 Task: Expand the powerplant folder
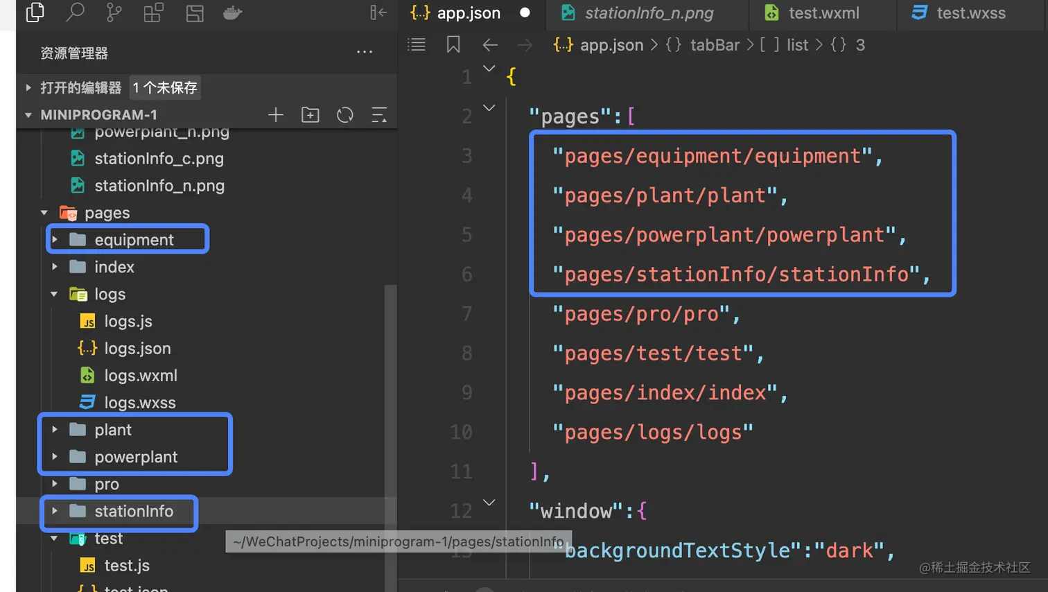tap(55, 457)
